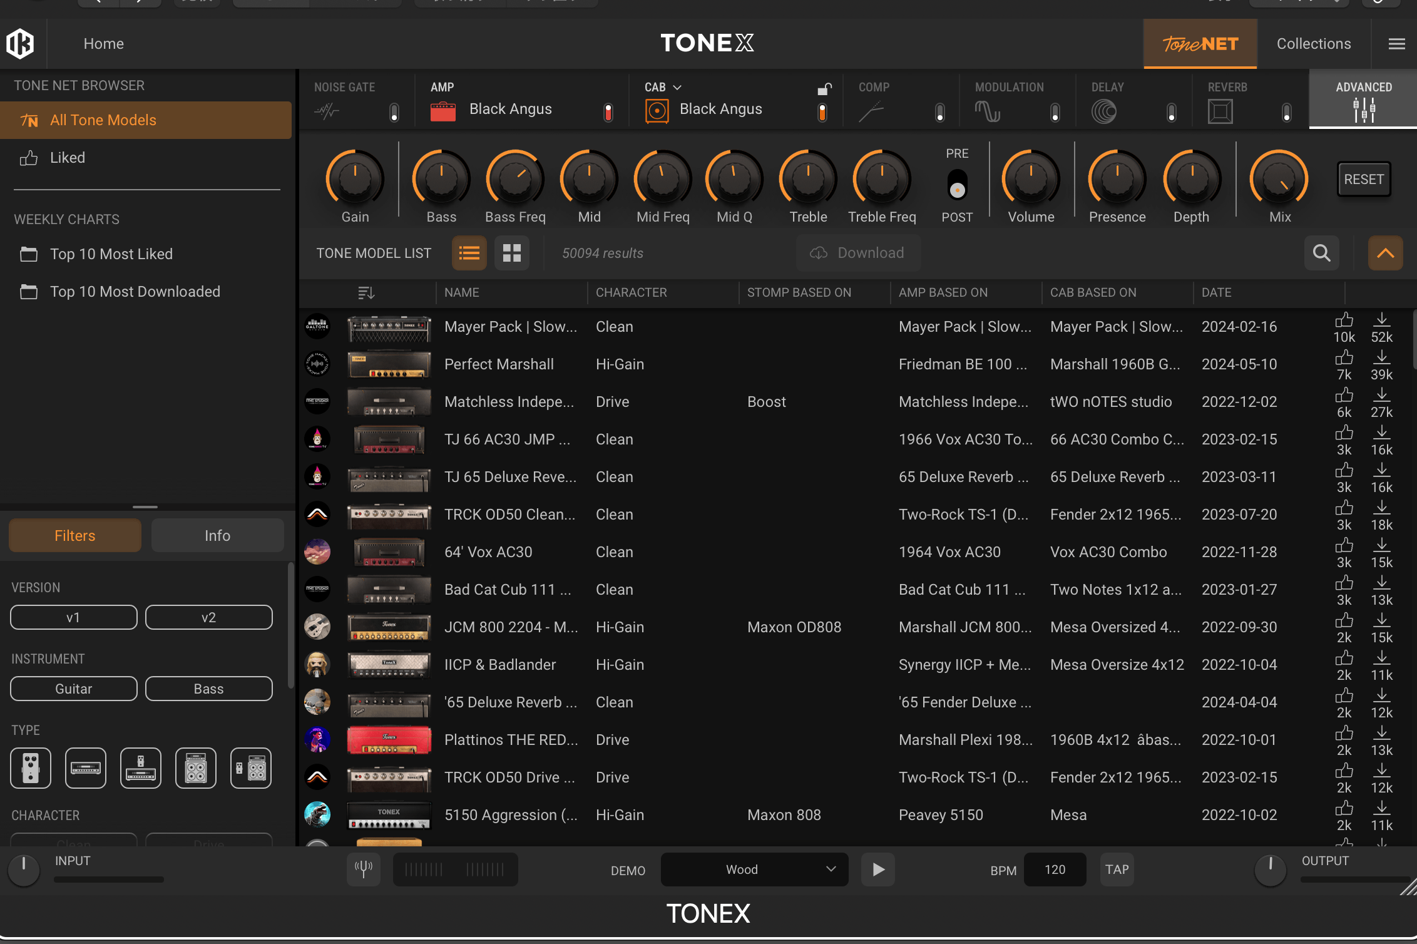The height and width of the screenshot is (944, 1417).
Task: Download the Mayer Pack tone model
Action: 1381,321
